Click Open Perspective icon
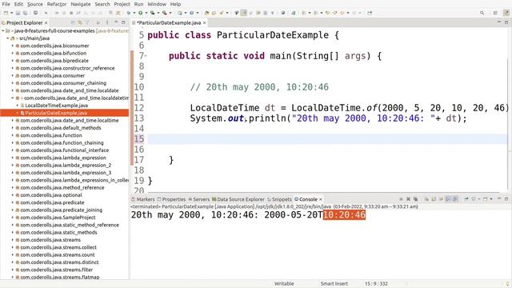The width and height of the screenshot is (512, 288). (x=495, y=13)
